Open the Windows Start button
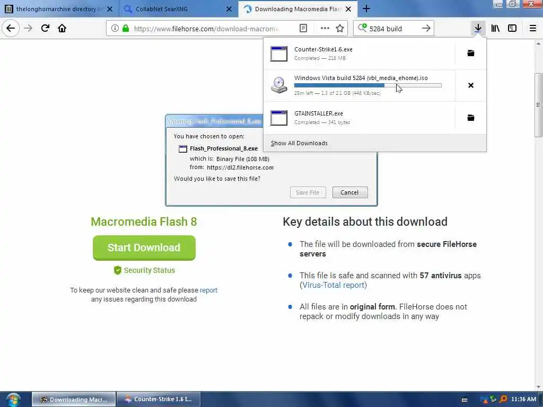The image size is (543, 407). [13, 400]
